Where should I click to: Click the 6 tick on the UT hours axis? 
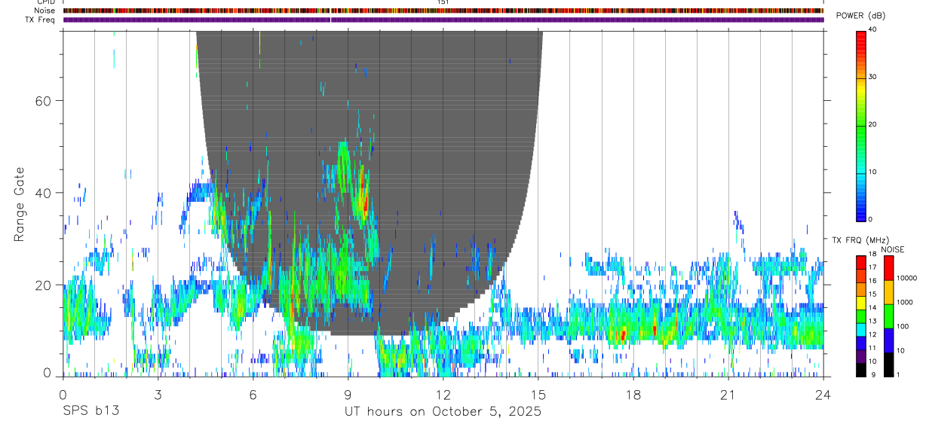253,394
